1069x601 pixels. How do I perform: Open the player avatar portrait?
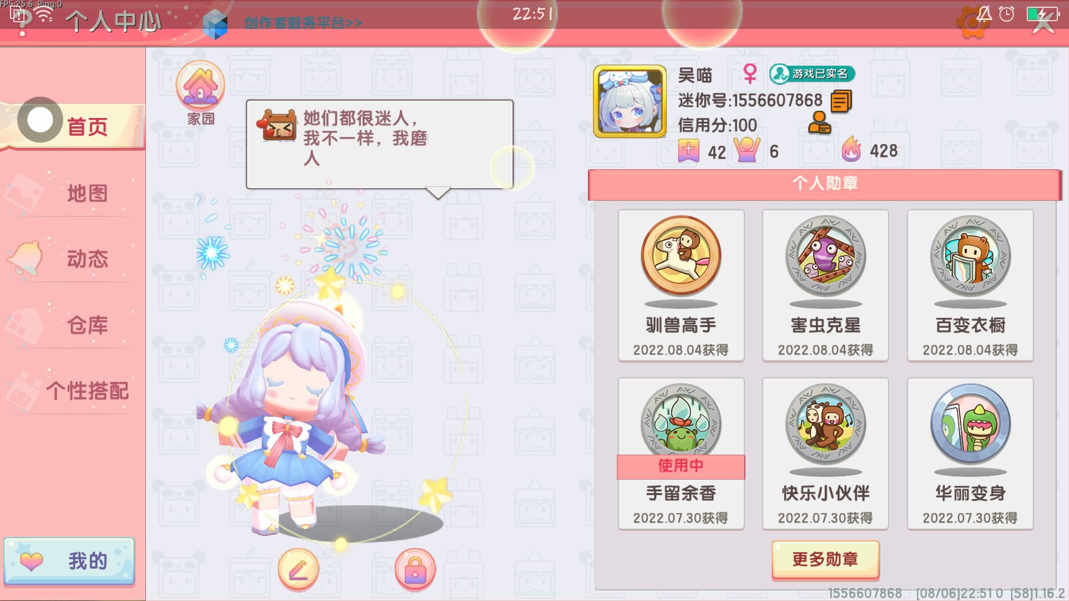(630, 101)
